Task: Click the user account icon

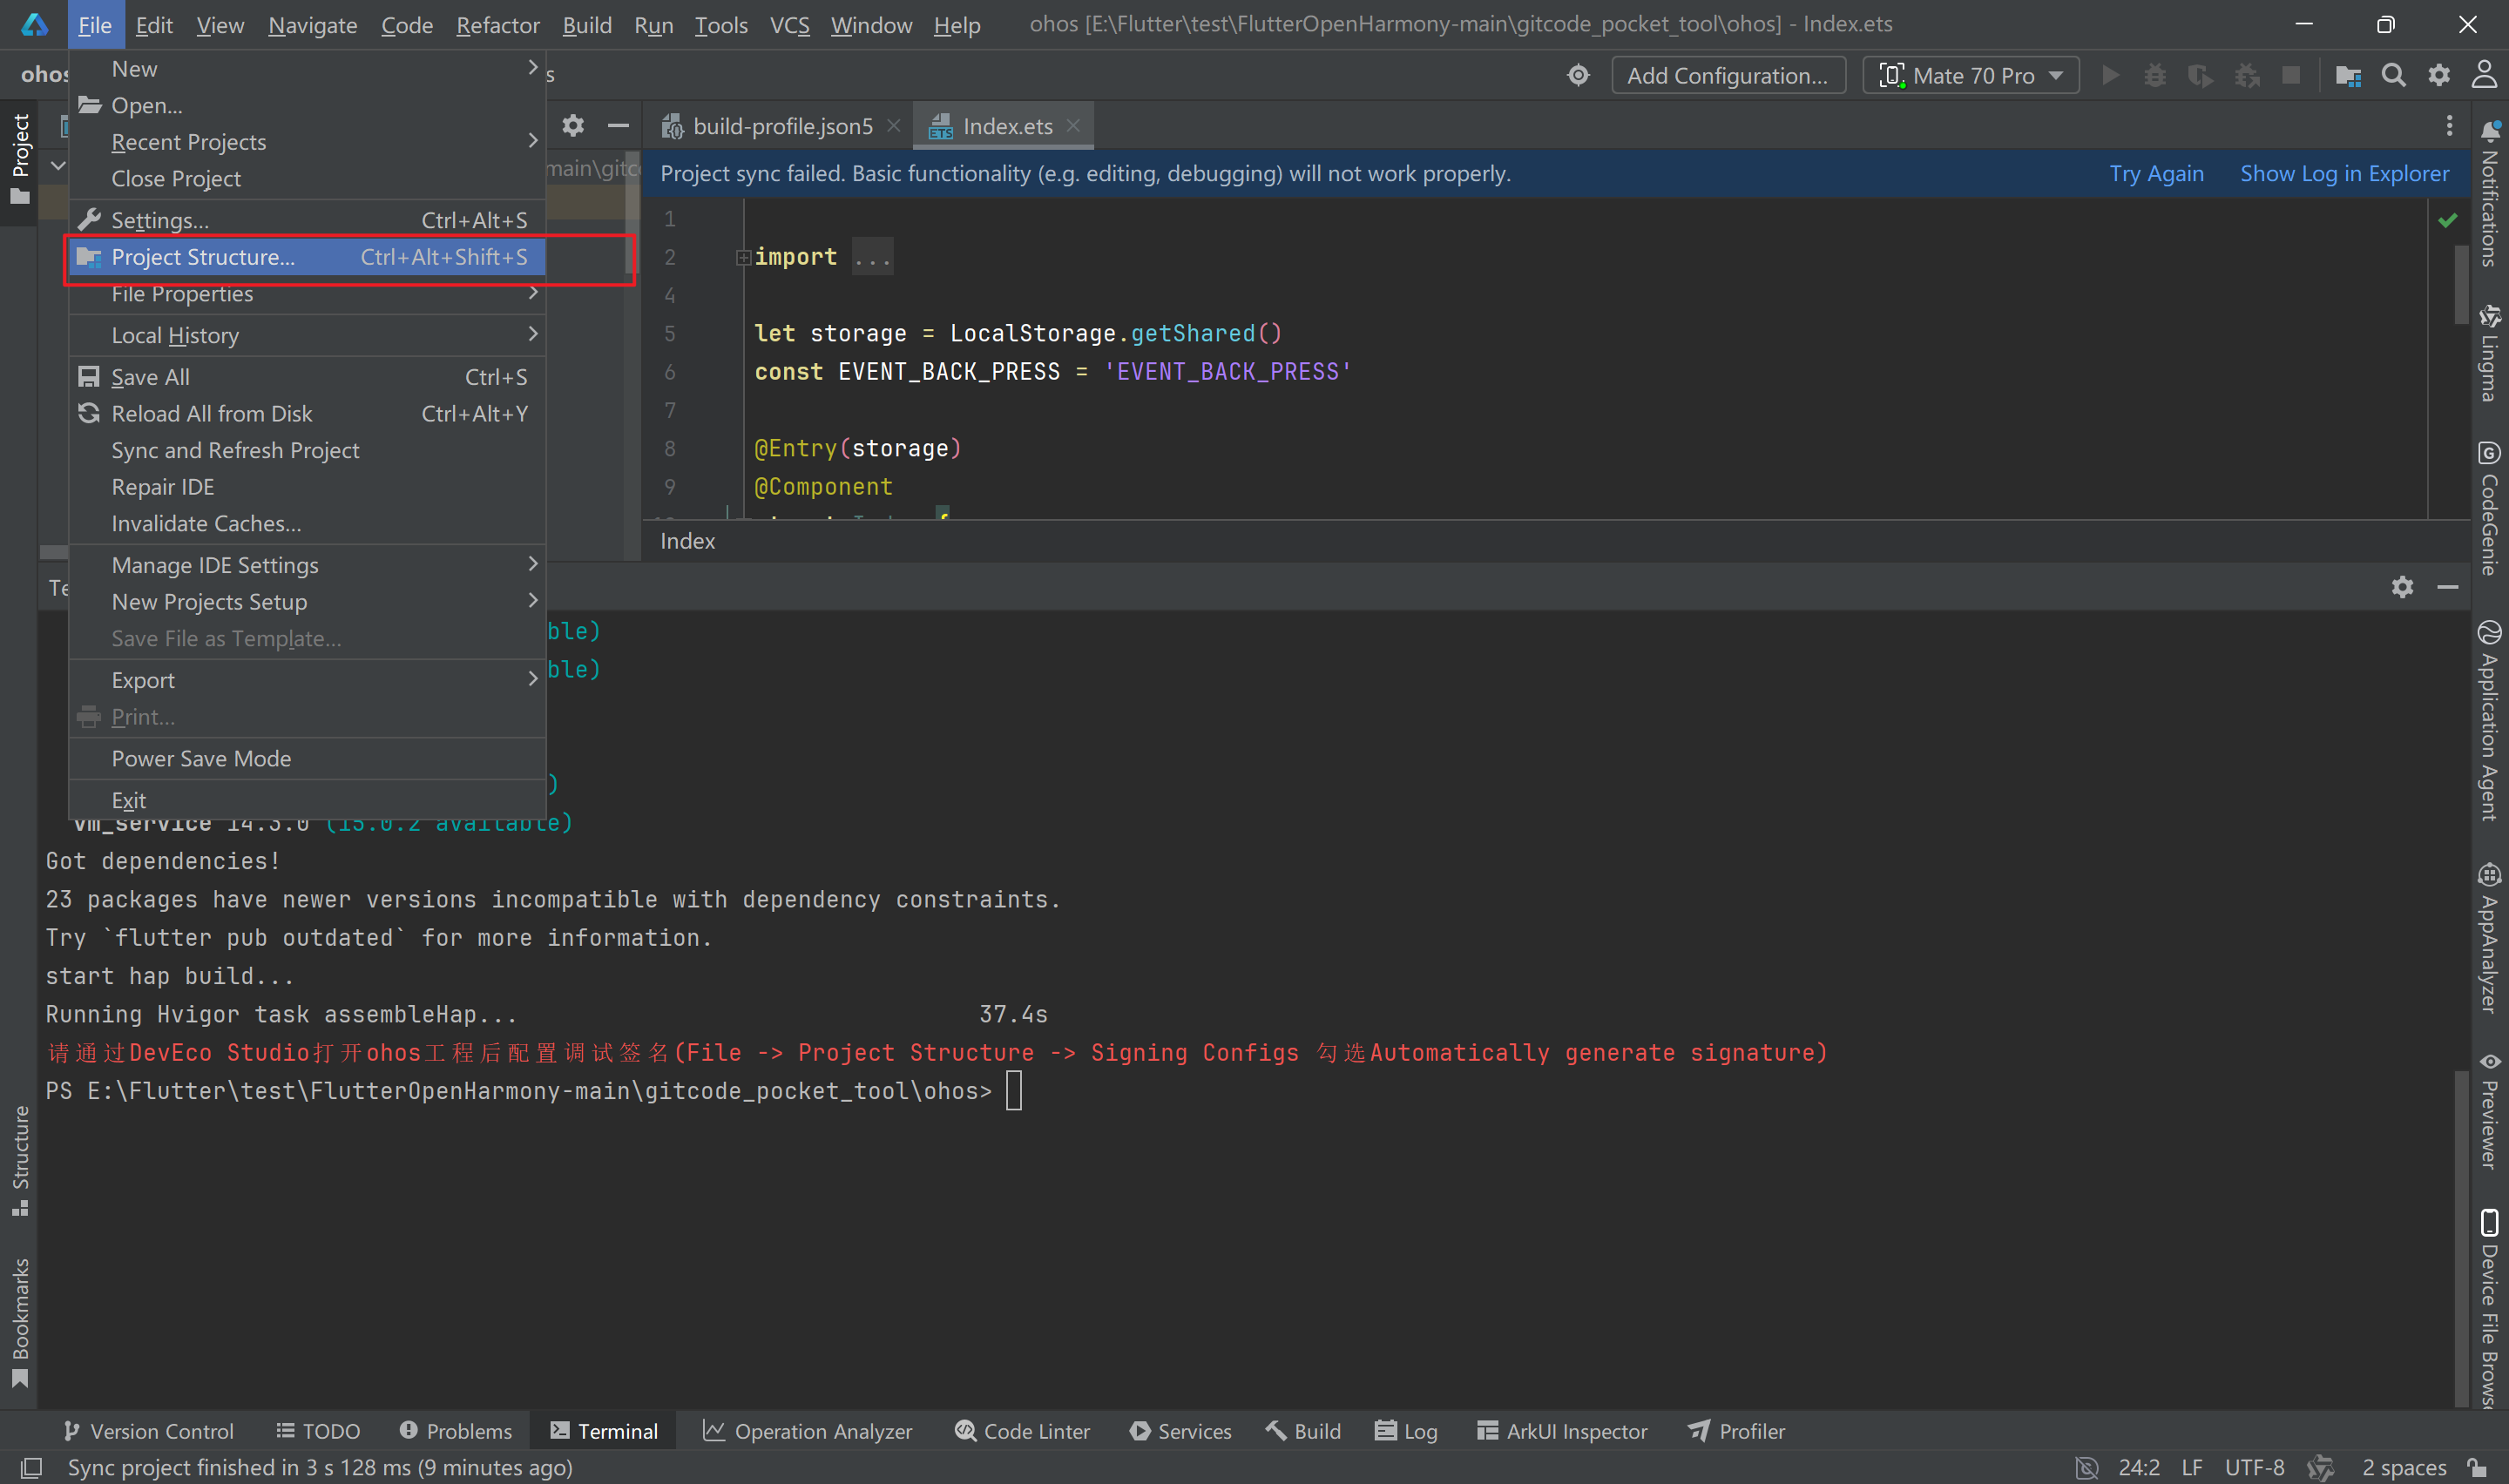Action: [2484, 75]
